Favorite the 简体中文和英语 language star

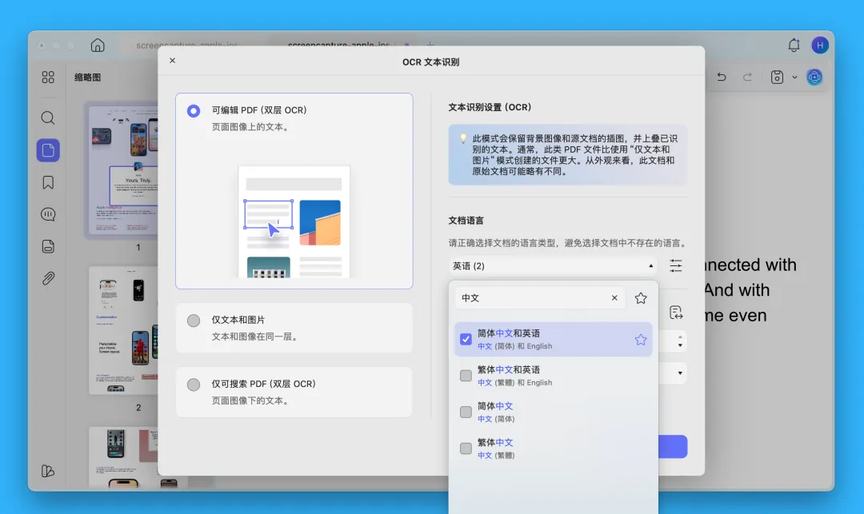pyautogui.click(x=640, y=340)
